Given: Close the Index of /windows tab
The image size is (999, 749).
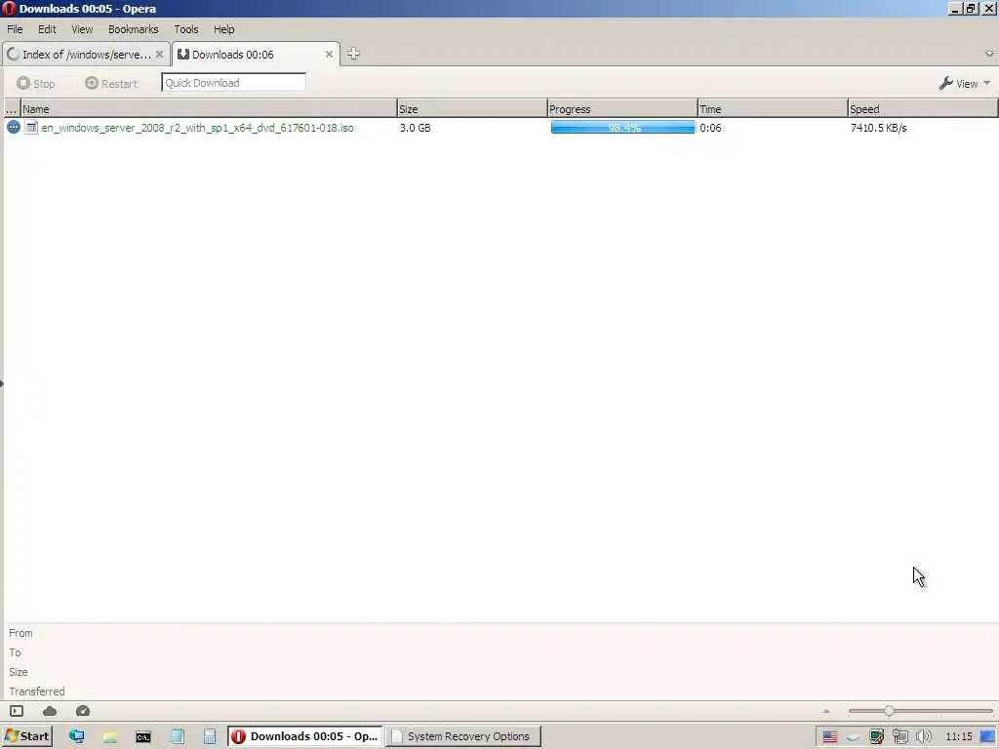Looking at the screenshot, I should point(159,55).
